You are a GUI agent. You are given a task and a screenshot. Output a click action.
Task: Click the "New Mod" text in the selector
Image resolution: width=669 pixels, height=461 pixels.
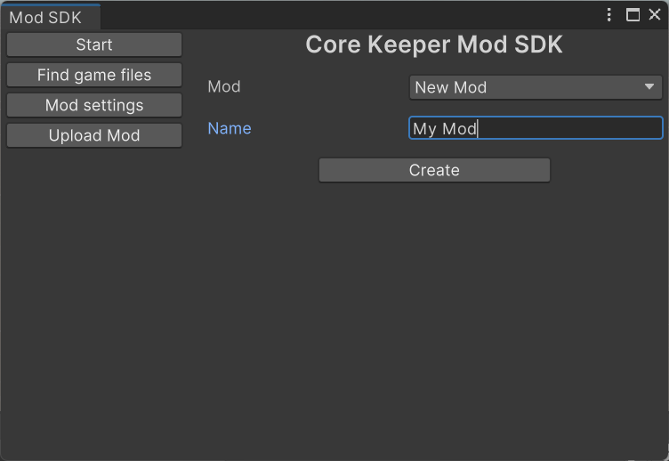451,87
